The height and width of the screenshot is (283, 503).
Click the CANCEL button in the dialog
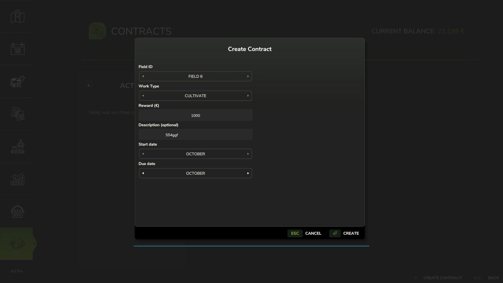[313, 233]
